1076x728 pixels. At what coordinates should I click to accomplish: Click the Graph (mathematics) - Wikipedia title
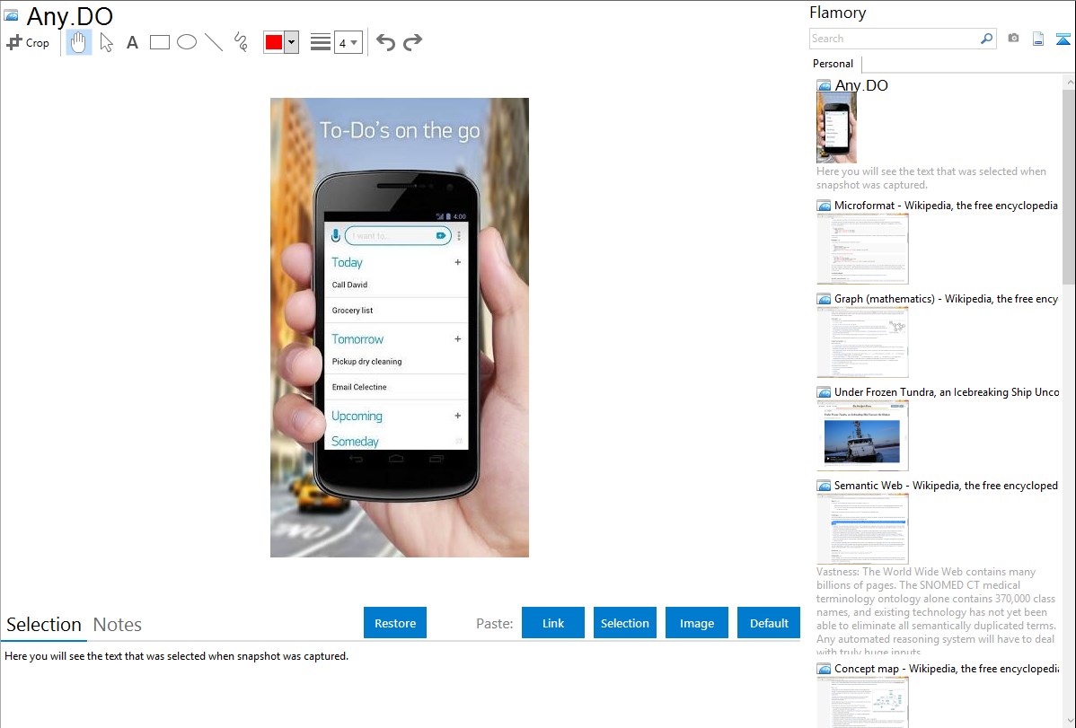[946, 299]
